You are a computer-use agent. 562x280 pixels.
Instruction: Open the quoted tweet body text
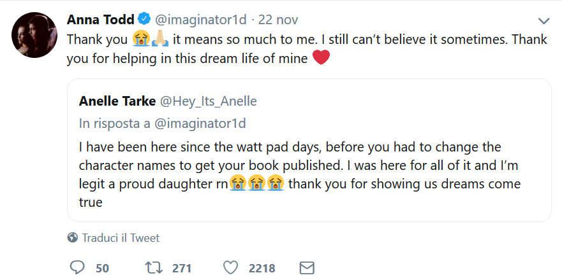300,174
